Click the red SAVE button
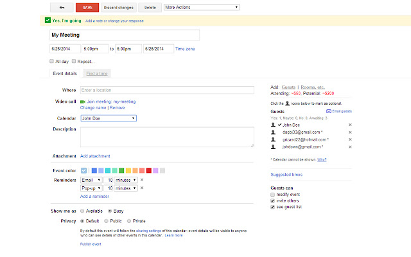Screen dimensions: 411x257 pos(87,8)
